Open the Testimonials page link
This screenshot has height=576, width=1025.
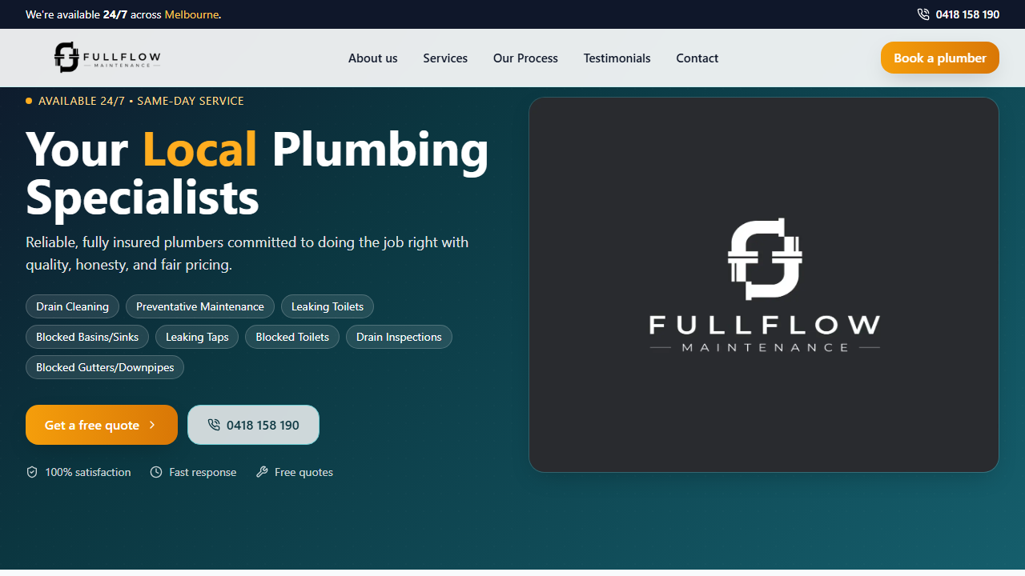click(x=617, y=58)
